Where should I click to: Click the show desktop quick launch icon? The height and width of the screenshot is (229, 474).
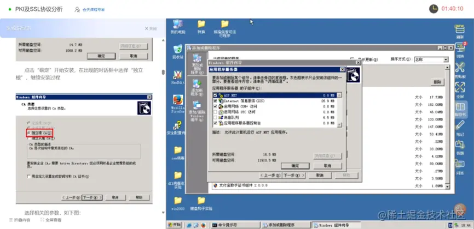coord(196,225)
